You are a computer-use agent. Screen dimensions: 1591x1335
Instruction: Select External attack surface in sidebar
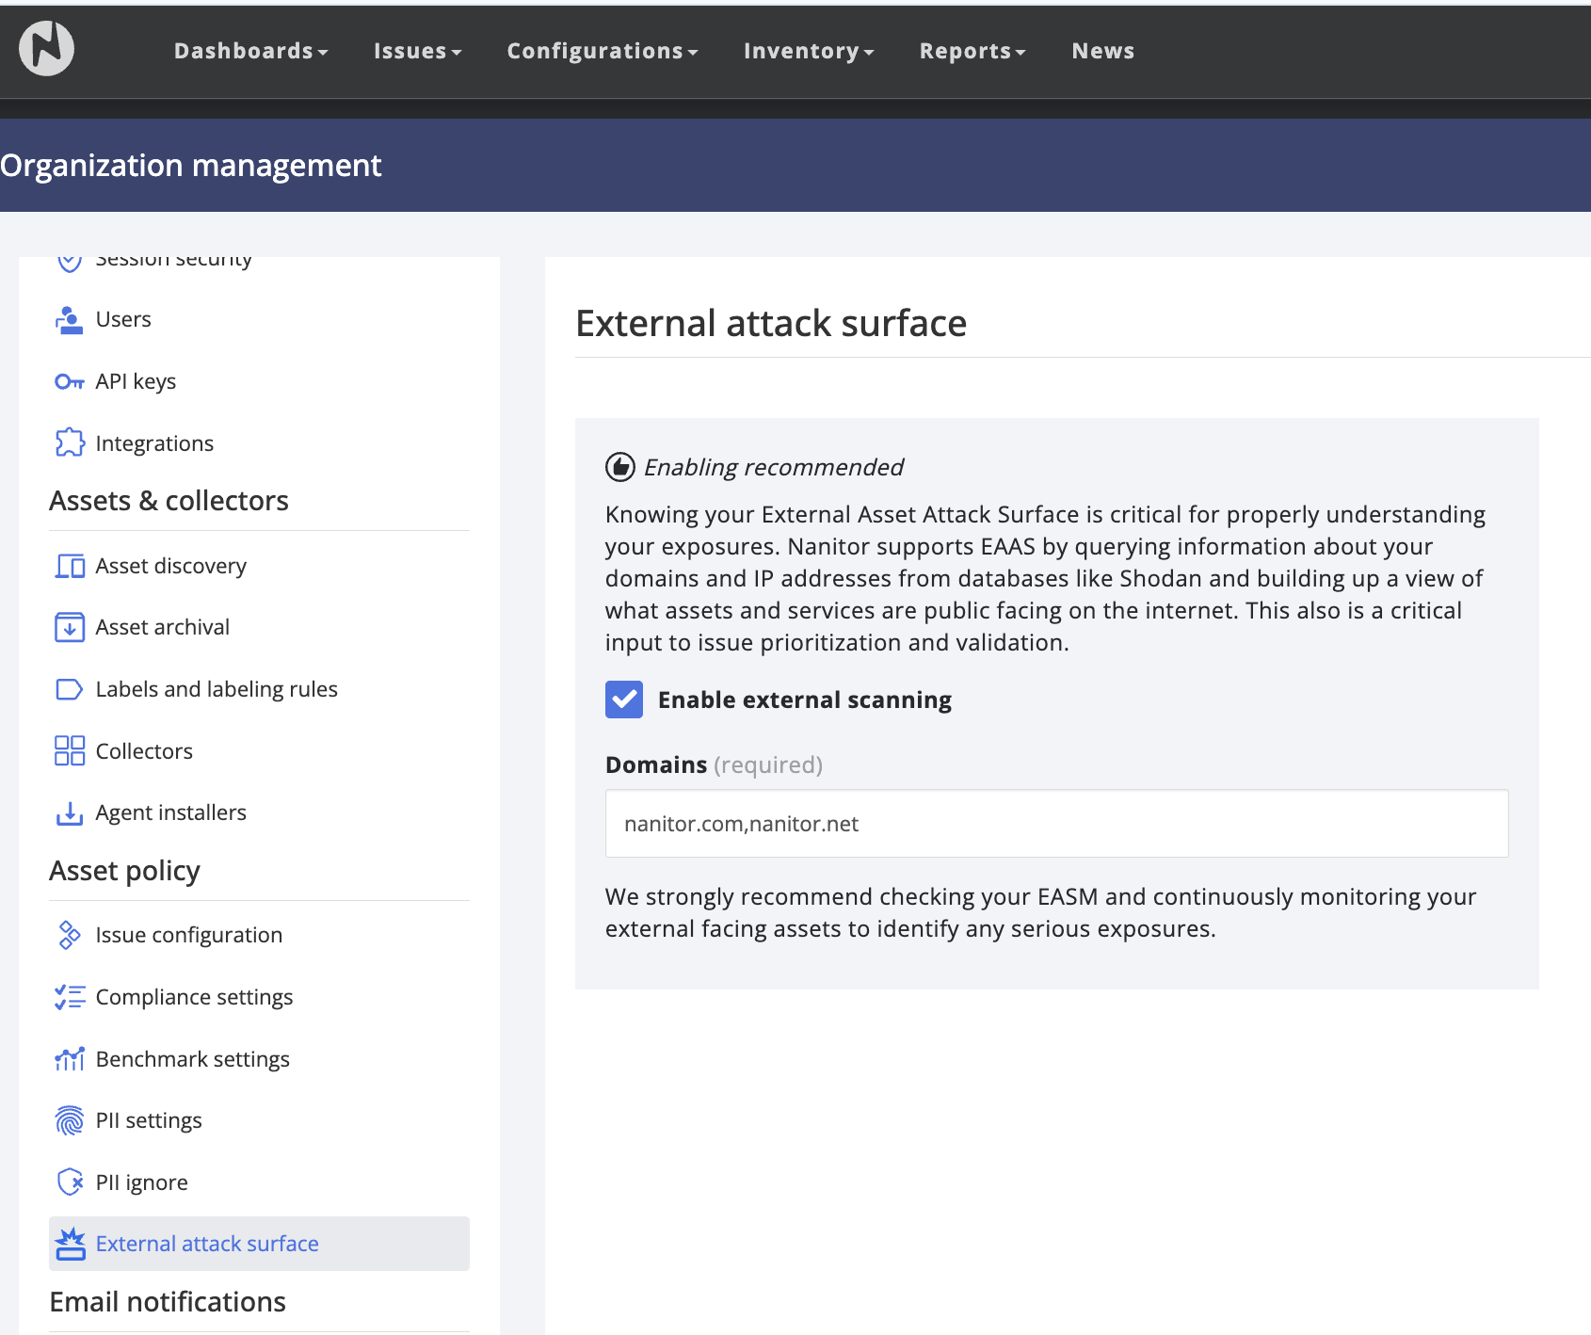pos(207,1244)
